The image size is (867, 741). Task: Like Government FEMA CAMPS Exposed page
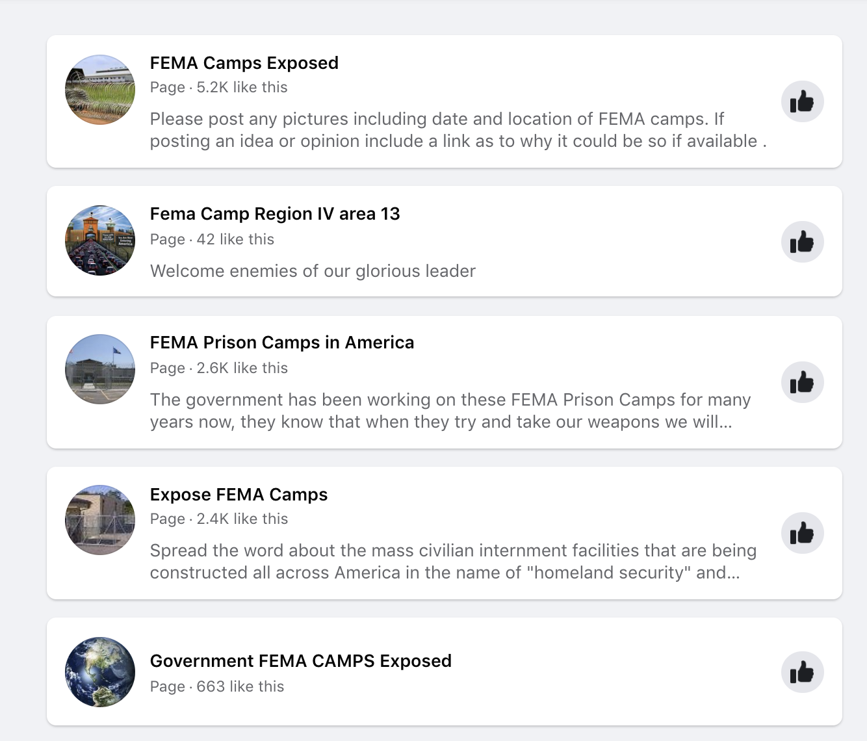802,672
